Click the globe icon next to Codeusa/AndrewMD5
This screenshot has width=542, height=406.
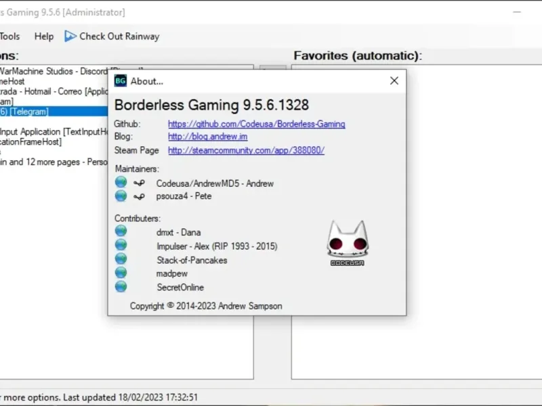pos(121,182)
